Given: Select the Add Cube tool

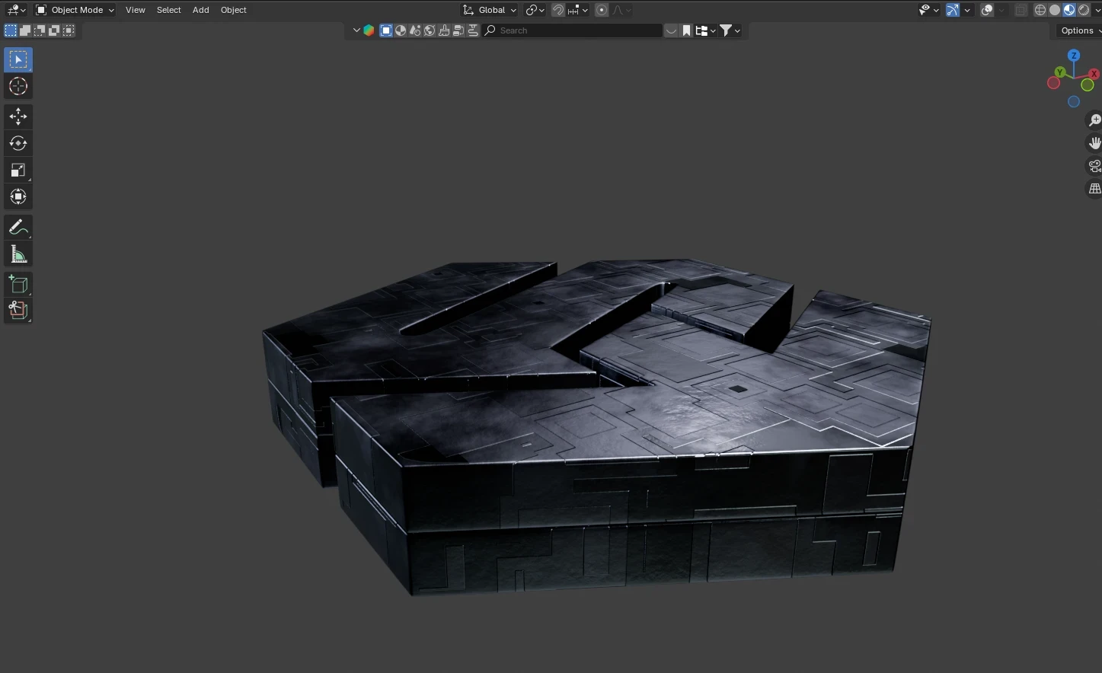Looking at the screenshot, I should pos(18,284).
